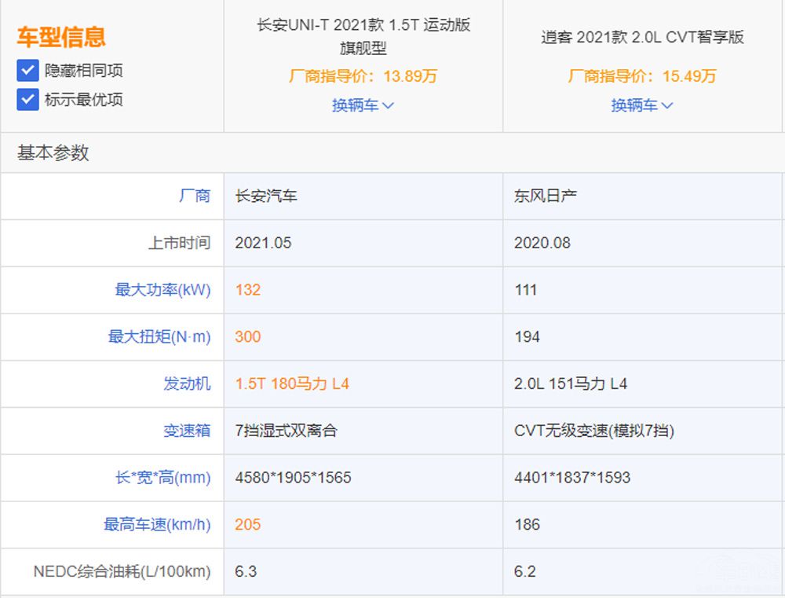Click the 厂商 parameter link
The image size is (785, 598).
194,196
